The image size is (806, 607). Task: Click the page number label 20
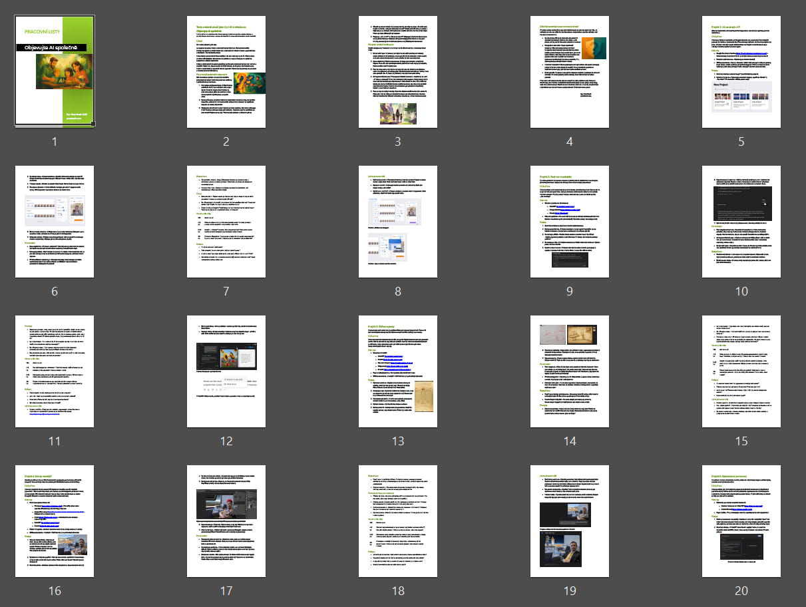(741, 591)
